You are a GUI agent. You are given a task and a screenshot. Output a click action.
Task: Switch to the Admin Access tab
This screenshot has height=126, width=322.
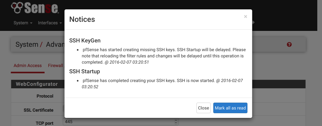28,65
